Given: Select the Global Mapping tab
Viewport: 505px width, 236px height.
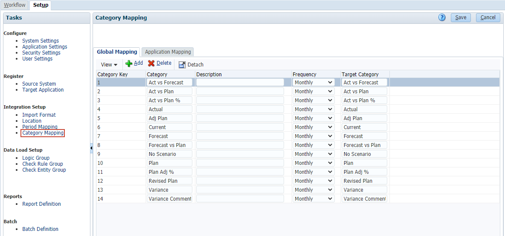Looking at the screenshot, I should (117, 52).
